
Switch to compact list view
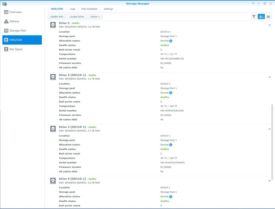pos(268,17)
